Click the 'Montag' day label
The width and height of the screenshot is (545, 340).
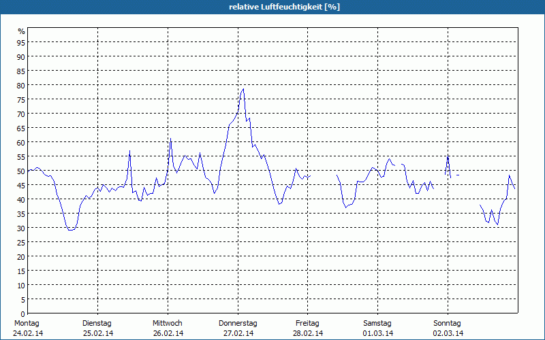[x=27, y=323]
